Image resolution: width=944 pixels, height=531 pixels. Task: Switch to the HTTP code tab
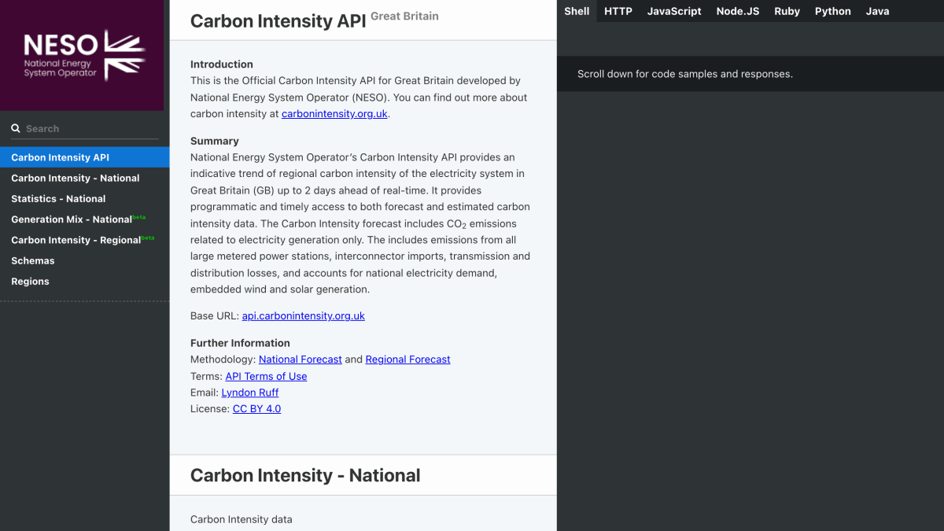[618, 11]
